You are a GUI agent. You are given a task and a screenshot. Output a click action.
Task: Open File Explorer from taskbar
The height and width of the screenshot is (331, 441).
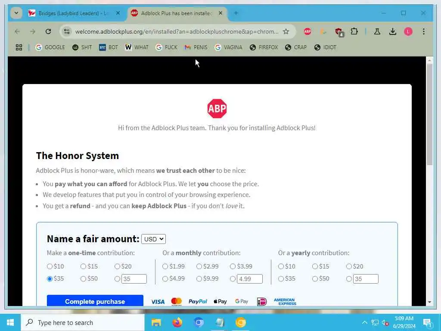[x=156, y=322]
